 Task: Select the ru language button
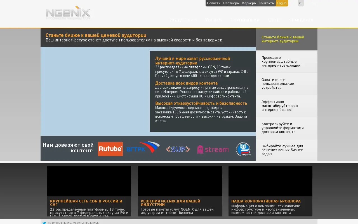point(301,3)
